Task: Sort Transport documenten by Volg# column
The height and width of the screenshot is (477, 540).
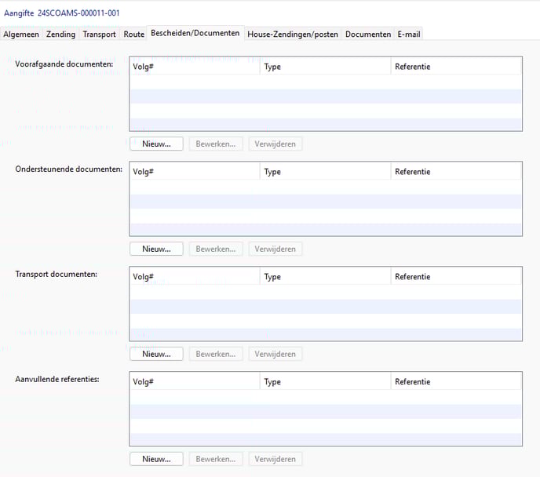Action: click(195, 276)
